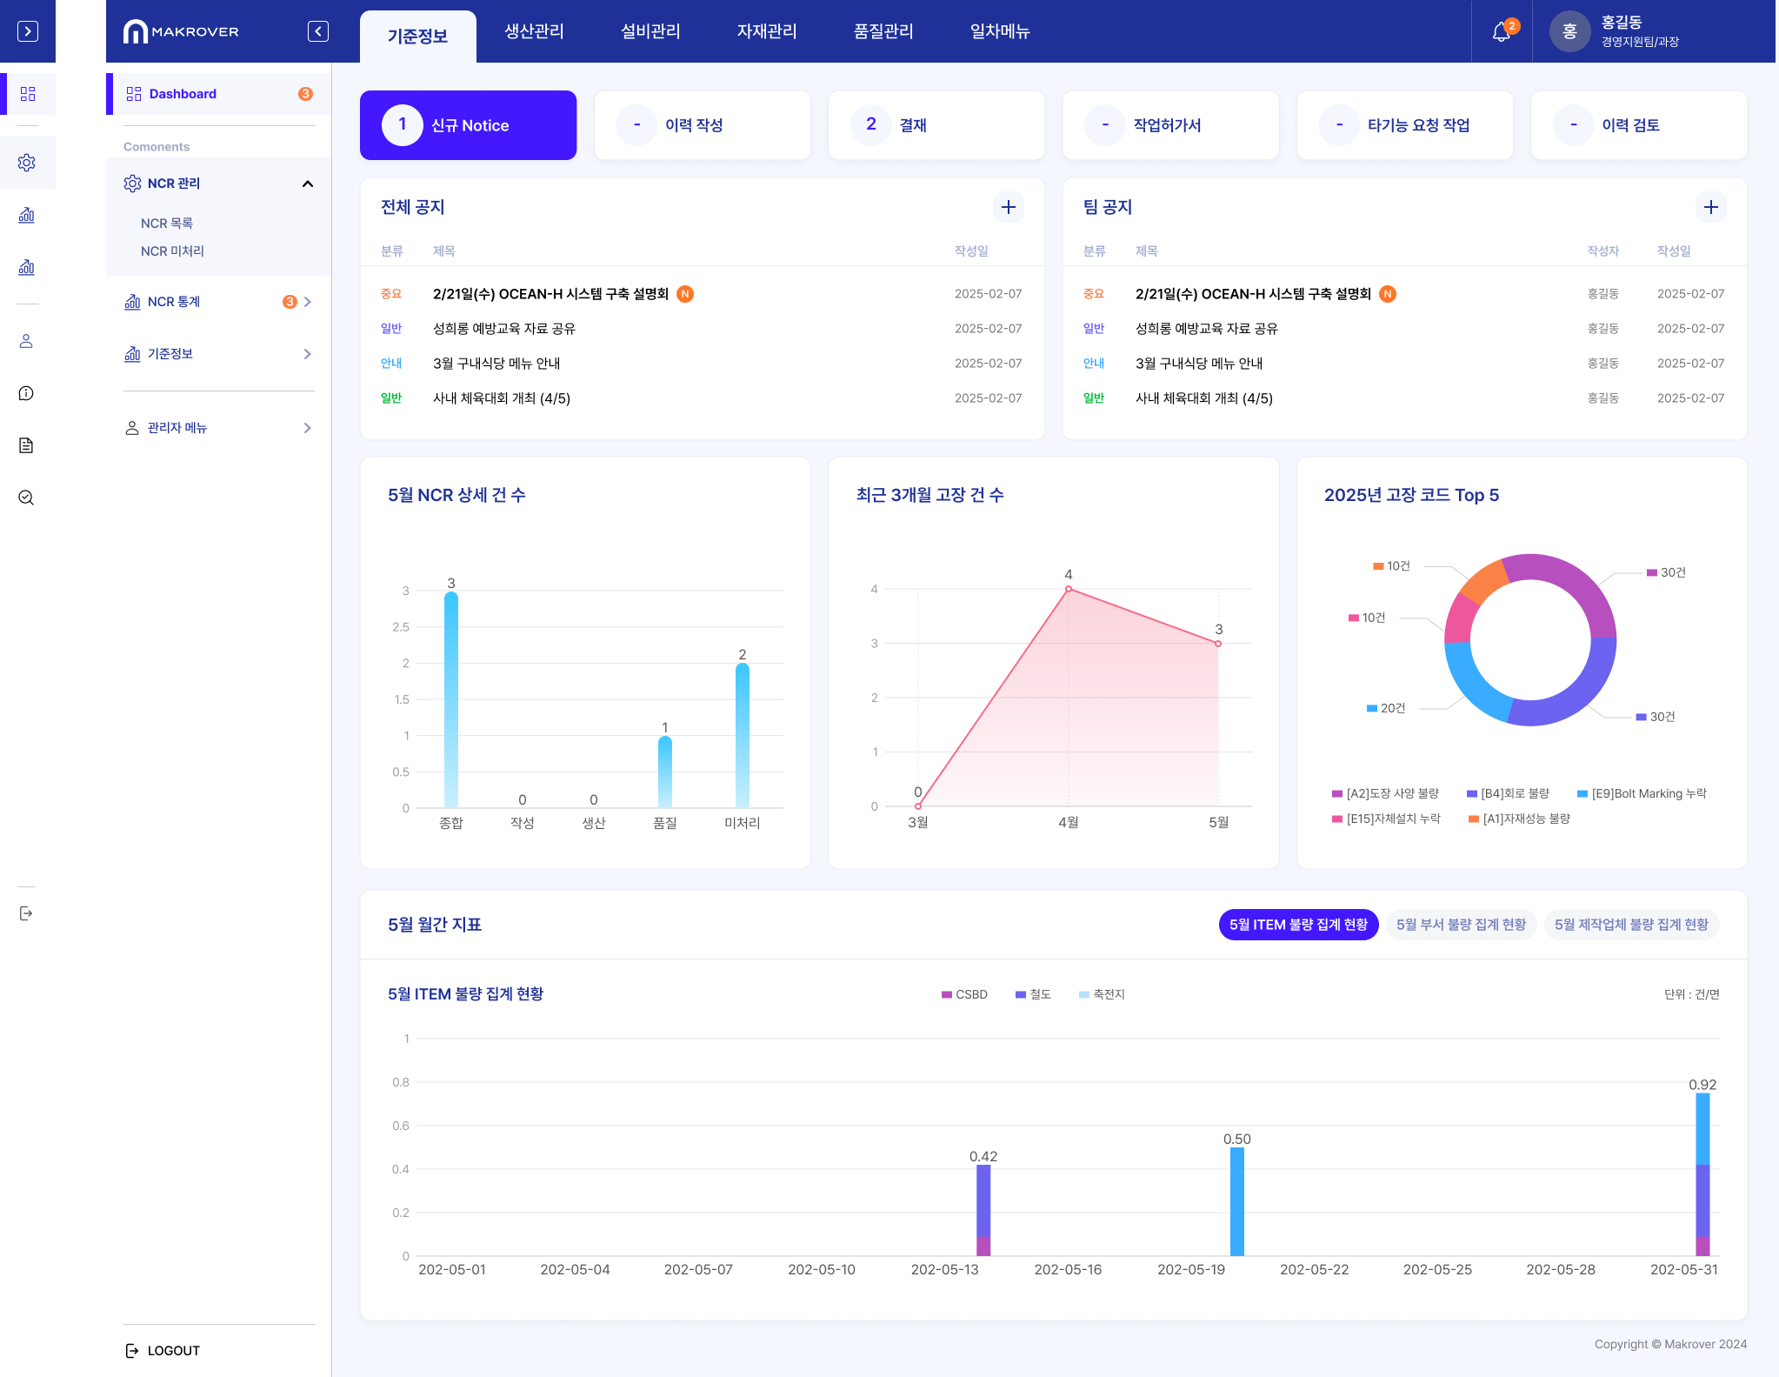The image size is (1779, 1377).
Task: Collapse the NCR 관리 menu section
Action: coord(307,184)
